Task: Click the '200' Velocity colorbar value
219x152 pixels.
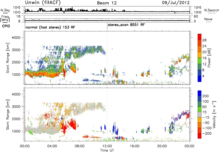Action: (206, 96)
